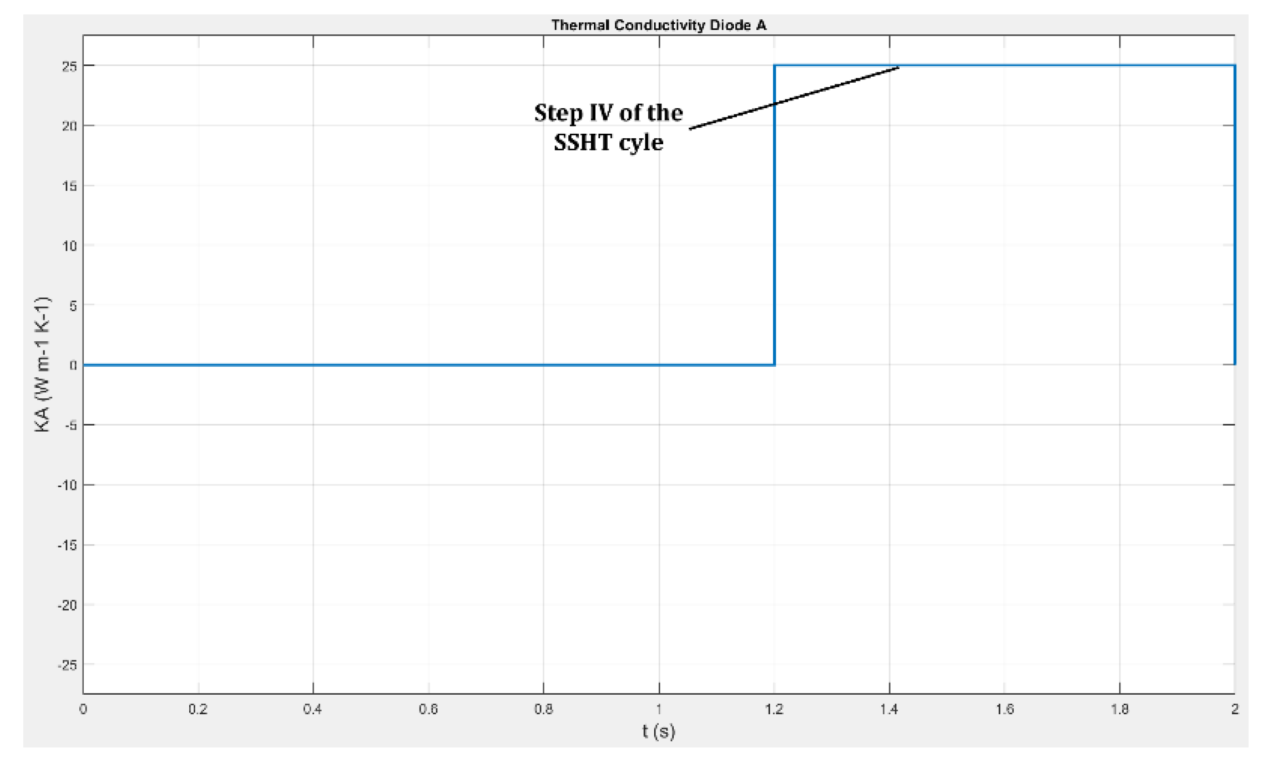
Task: Click the 1.6 tick label on x-axis
Action: pyautogui.click(x=1004, y=709)
